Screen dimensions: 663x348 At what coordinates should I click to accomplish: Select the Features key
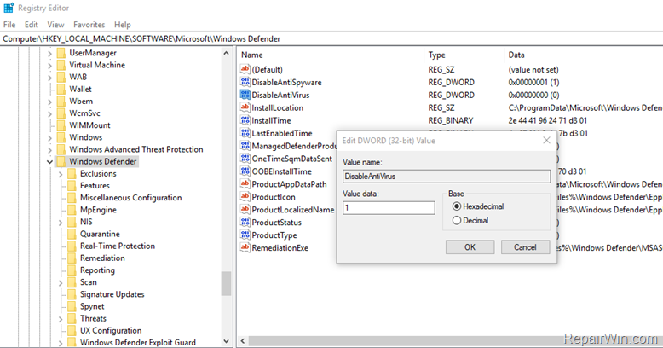tap(95, 185)
